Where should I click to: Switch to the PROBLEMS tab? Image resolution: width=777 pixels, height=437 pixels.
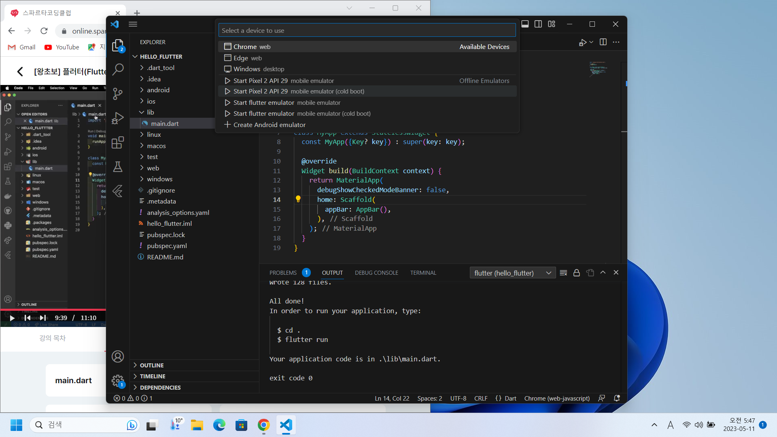click(x=283, y=273)
